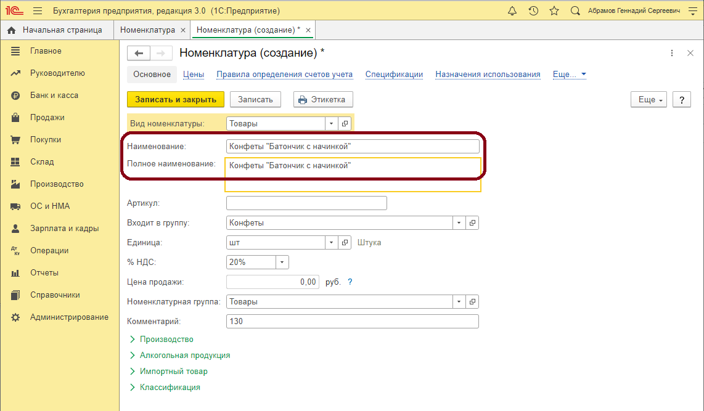Screen dimensions: 704x411
Task: Expand the Производство section
Action: 133,340
